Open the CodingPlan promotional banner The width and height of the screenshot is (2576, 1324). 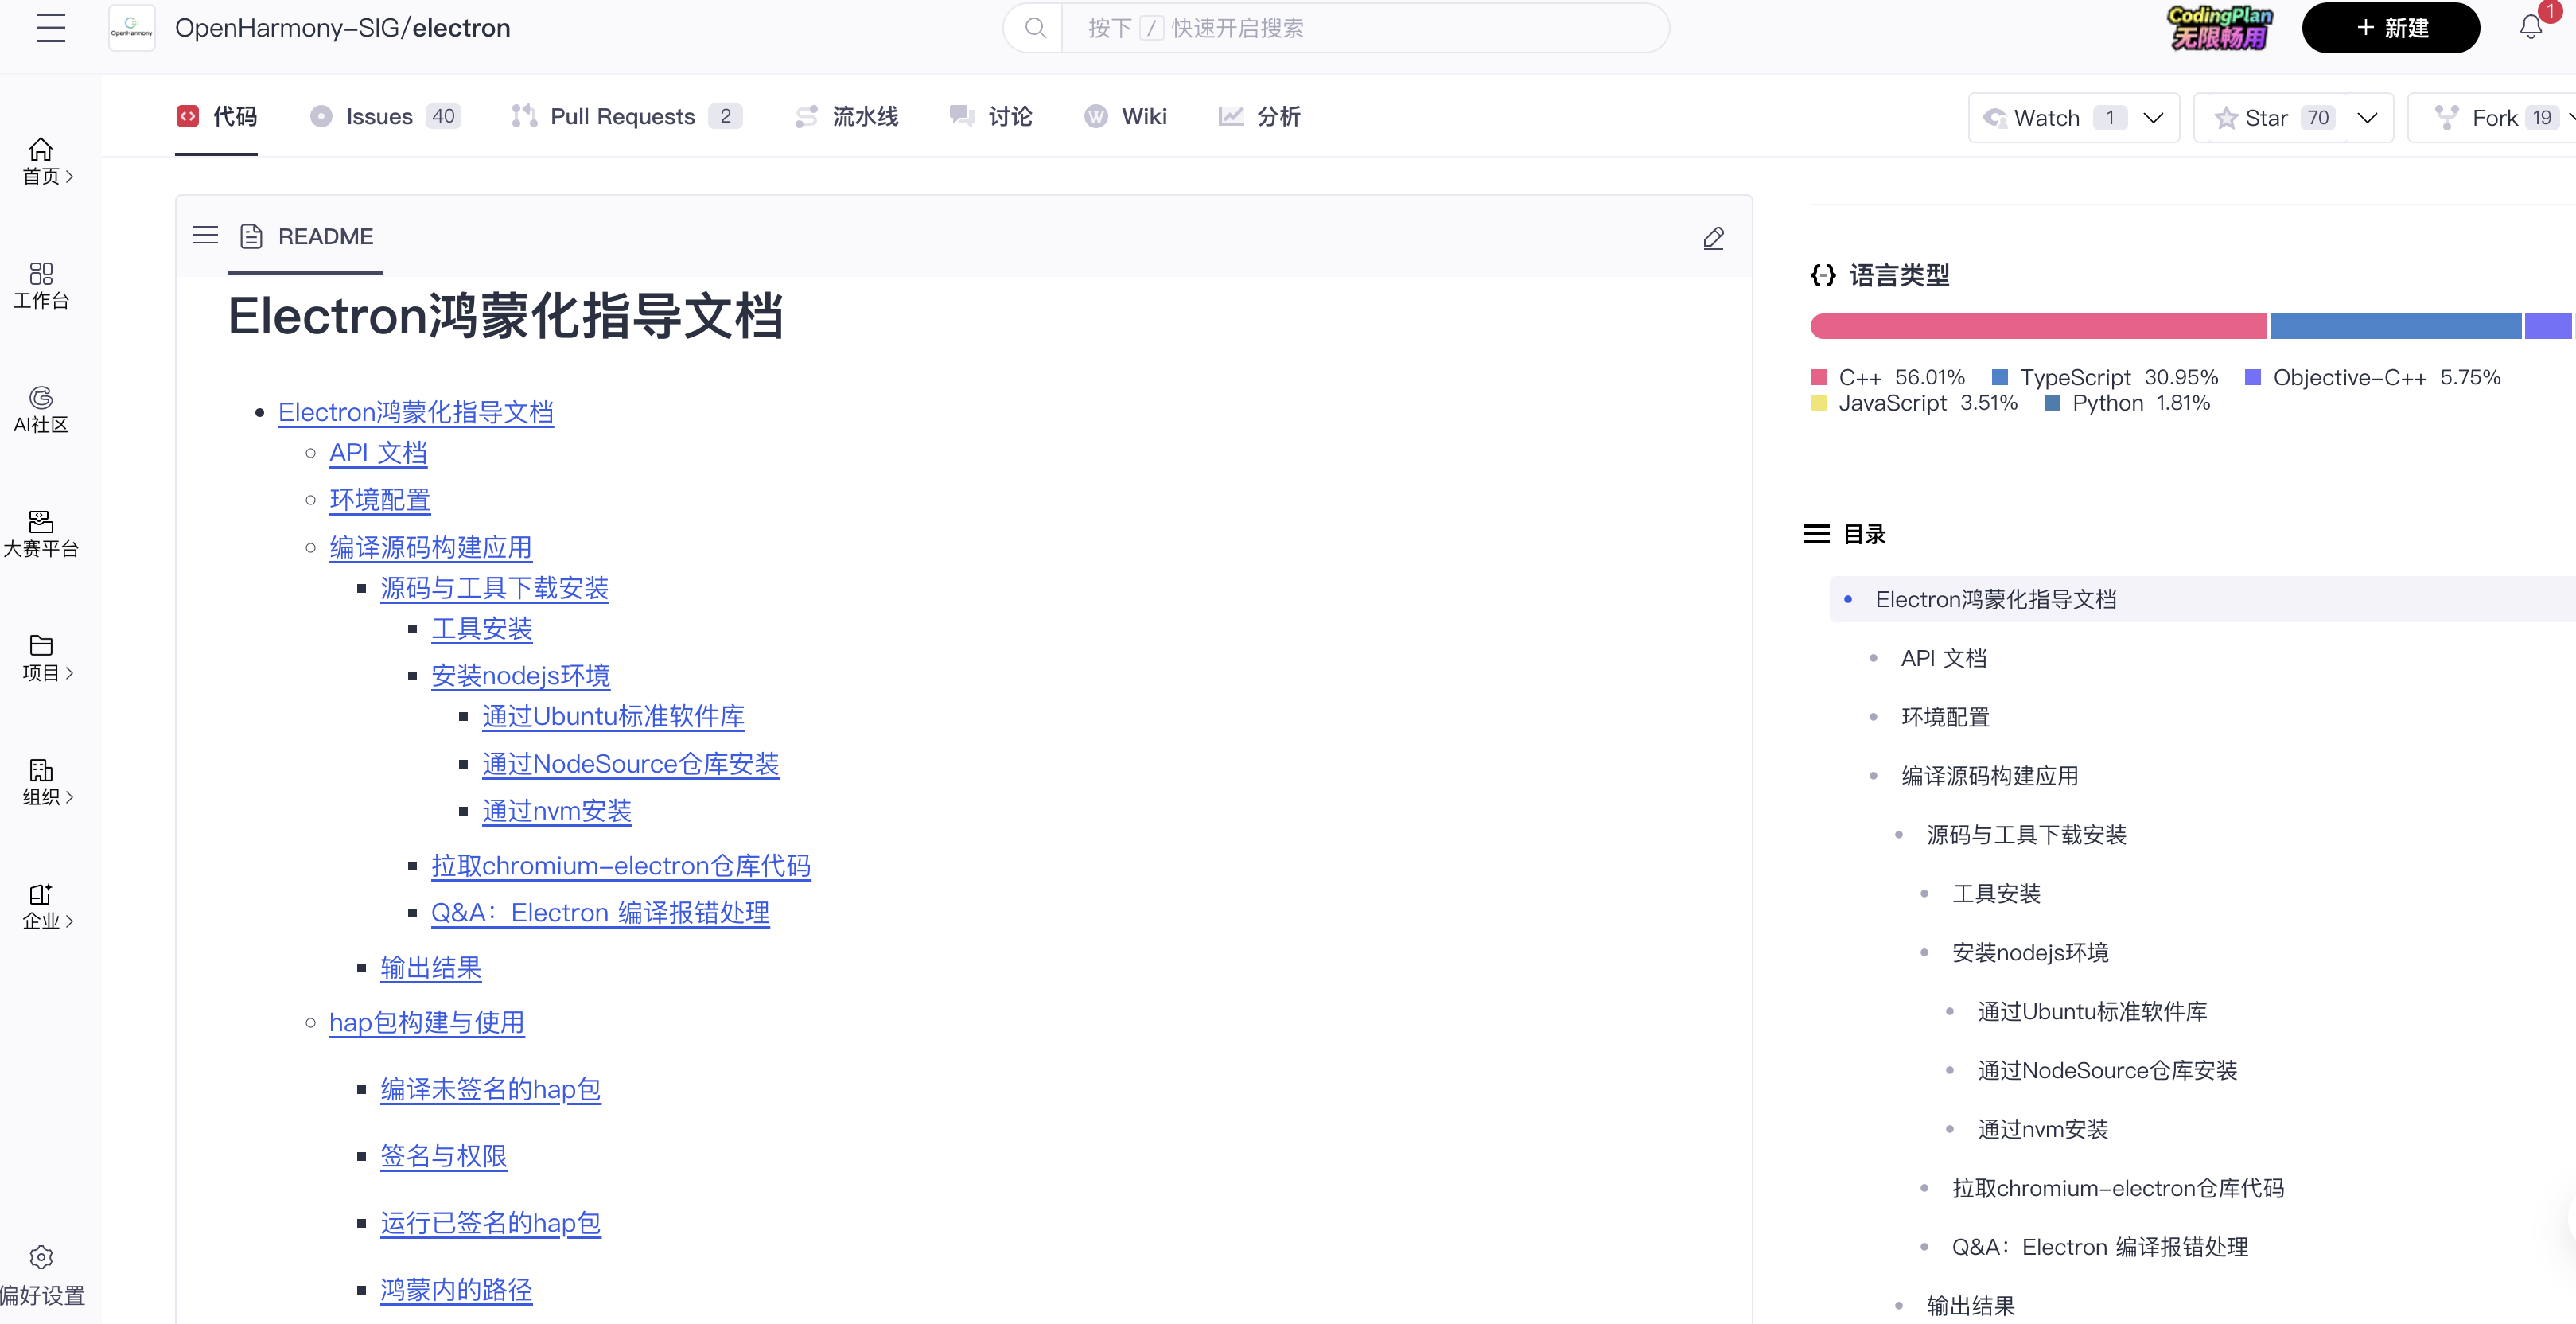point(2219,28)
